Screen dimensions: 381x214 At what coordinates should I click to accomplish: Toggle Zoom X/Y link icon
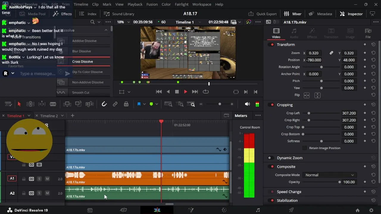pos(331,53)
